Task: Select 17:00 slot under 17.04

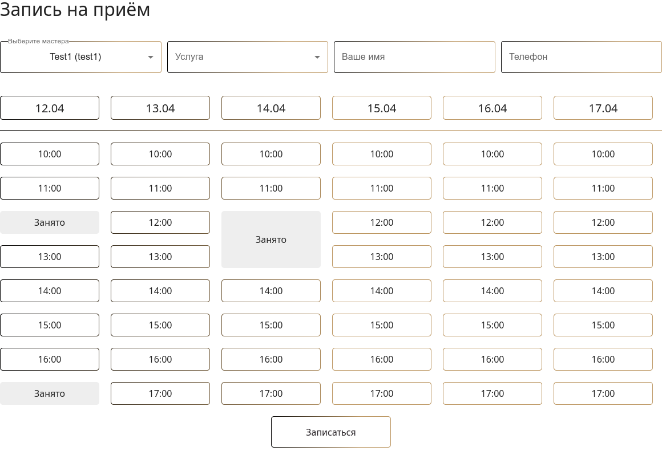Action: pyautogui.click(x=603, y=393)
